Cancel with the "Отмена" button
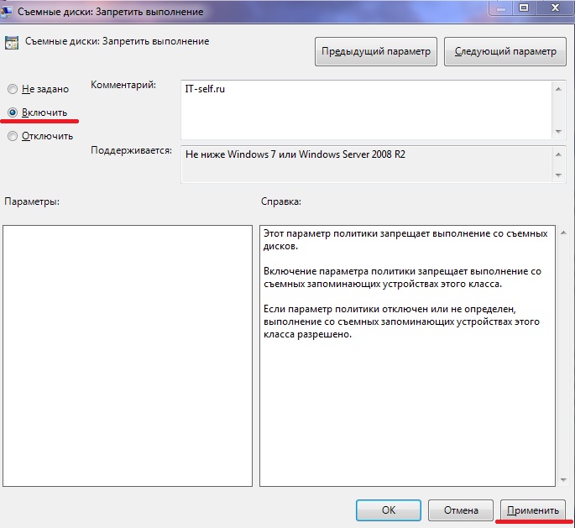575x528 pixels. [x=461, y=510]
